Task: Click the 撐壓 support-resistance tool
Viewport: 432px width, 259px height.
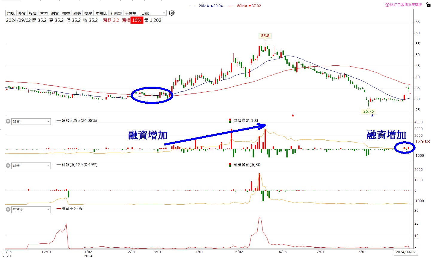Action: pos(88,13)
